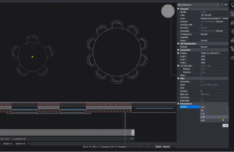Click the Linetype ByLayer line preview
Viewport: 234px width, 152px height.
(x=208, y=22)
